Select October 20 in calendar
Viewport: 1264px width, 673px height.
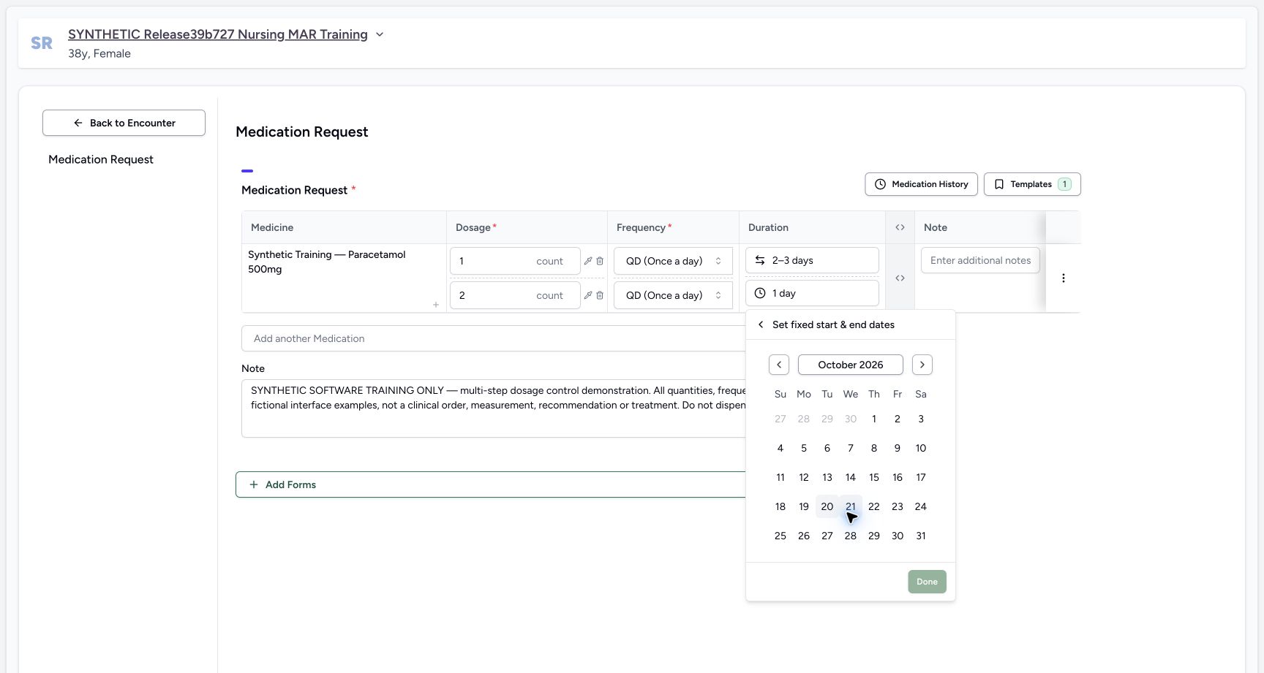coord(827,506)
